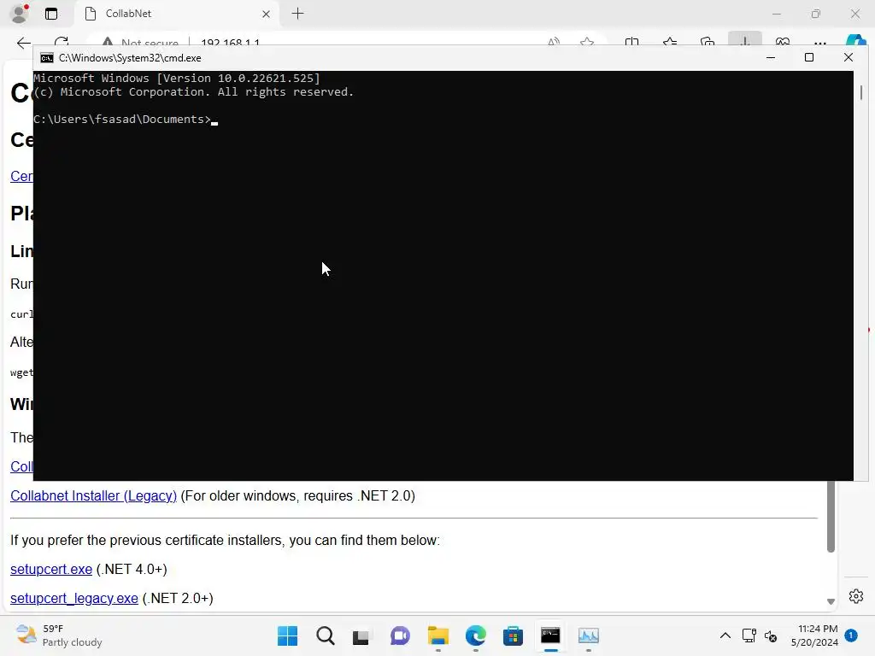Open the network tray icon

[x=749, y=635]
